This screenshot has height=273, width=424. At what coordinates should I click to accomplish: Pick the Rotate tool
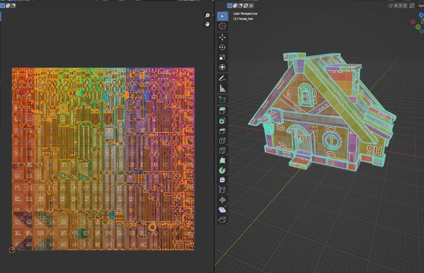coord(222,47)
